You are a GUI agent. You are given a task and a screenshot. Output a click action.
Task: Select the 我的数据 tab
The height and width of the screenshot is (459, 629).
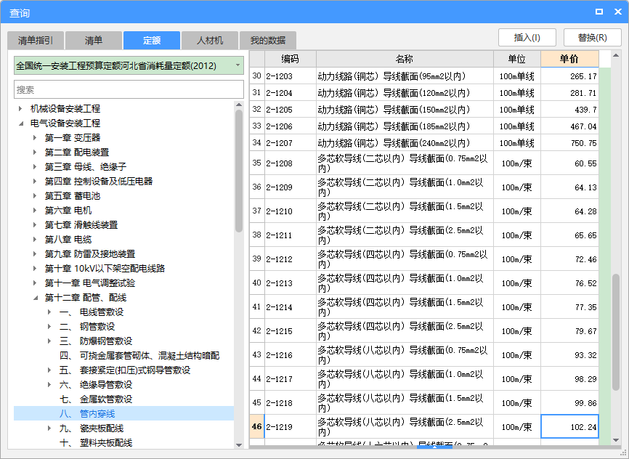pos(268,41)
